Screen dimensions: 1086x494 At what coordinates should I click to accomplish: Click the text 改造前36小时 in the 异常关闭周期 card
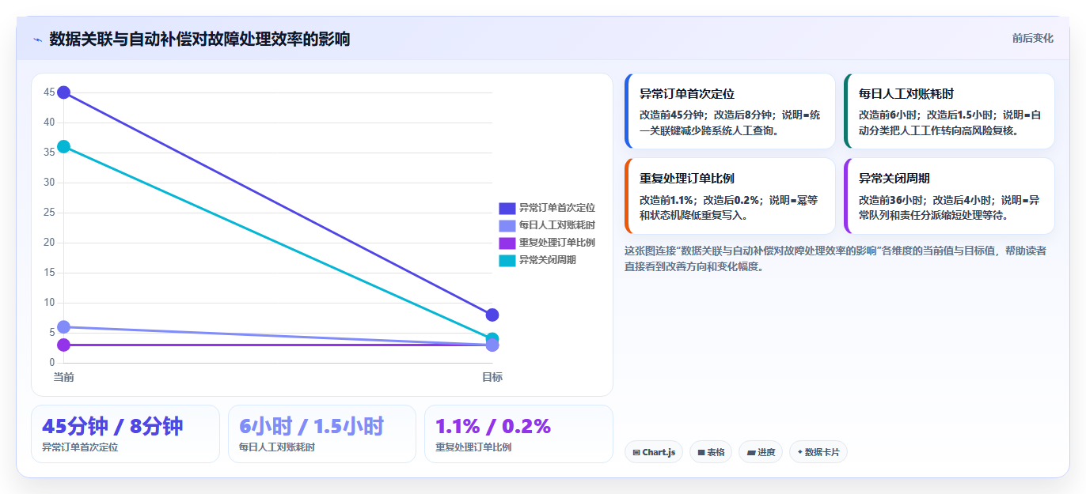pos(891,200)
